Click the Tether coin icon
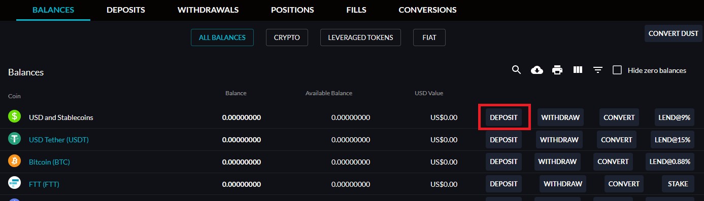This screenshot has height=201, width=704. click(15, 139)
